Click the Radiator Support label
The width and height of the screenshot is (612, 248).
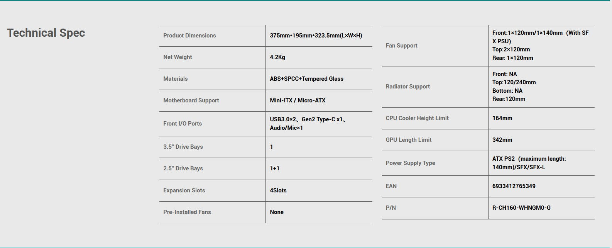[407, 87]
